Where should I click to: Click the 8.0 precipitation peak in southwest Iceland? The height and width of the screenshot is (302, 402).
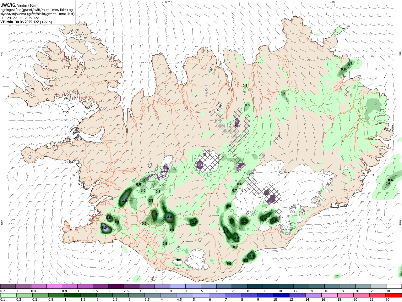(x=104, y=228)
